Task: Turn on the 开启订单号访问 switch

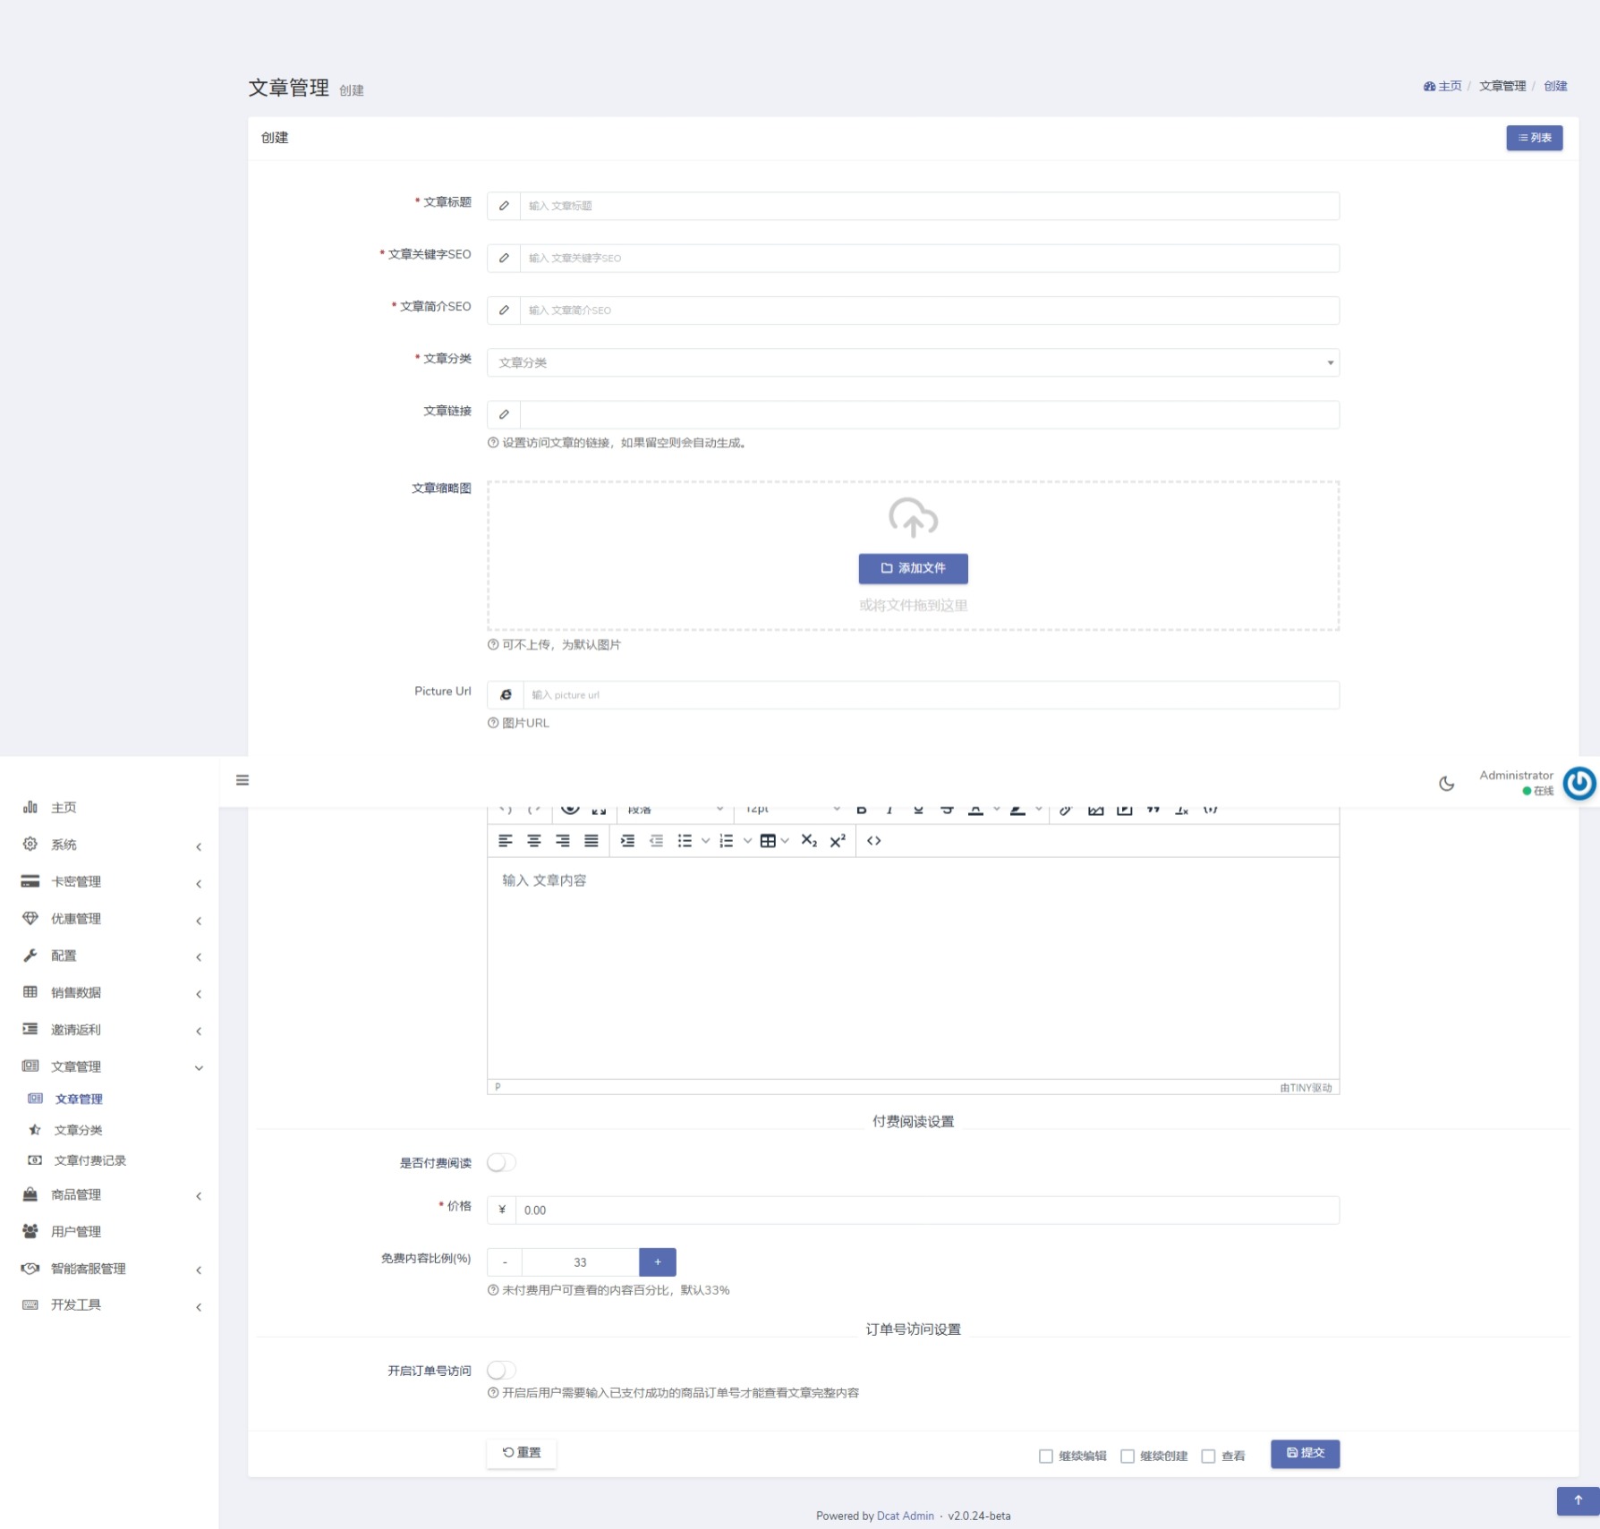Action: [x=501, y=1371]
